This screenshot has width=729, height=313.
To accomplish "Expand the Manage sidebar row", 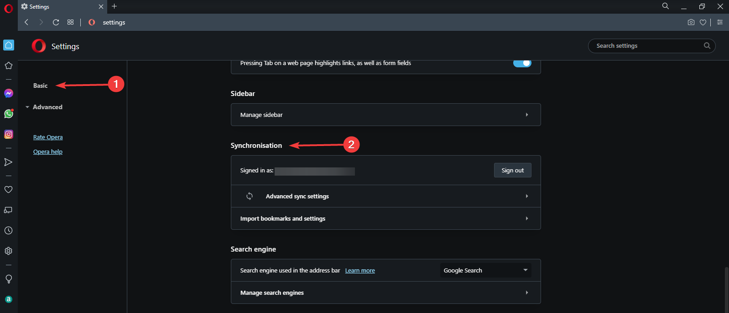I will (385, 115).
